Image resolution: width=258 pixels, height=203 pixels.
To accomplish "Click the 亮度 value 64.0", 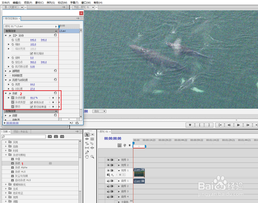I will point(33,84).
